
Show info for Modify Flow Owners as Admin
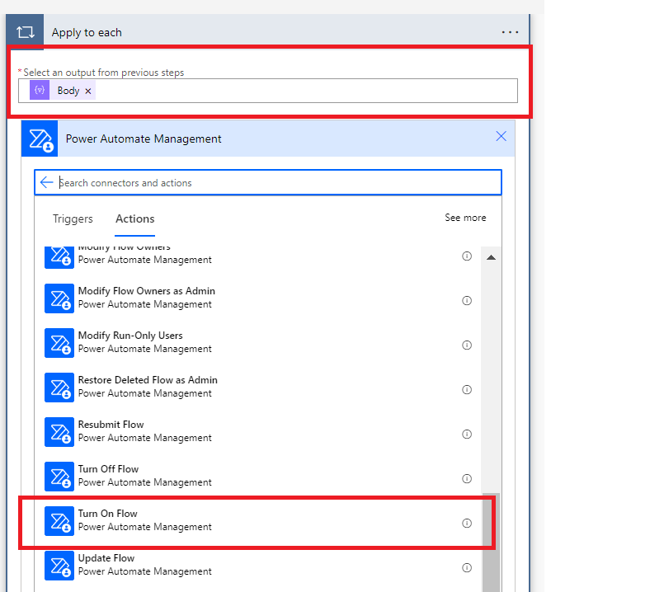[467, 300]
